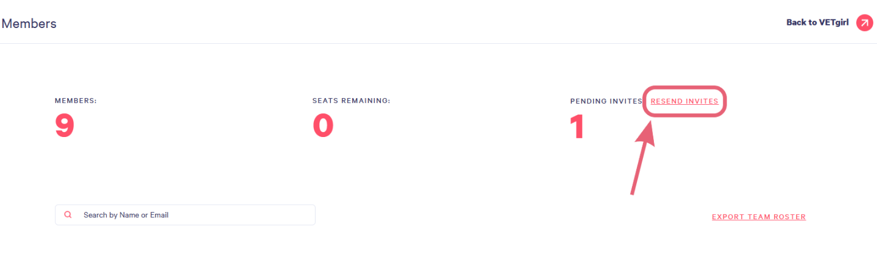Click the pink annotation arrow pointing upward
Viewport: 877px width, 271px height.
point(639,166)
